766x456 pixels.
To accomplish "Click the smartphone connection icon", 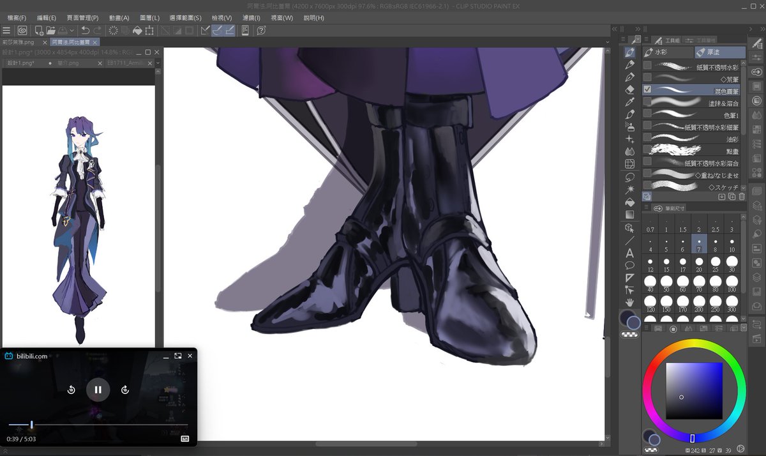I will [x=245, y=30].
